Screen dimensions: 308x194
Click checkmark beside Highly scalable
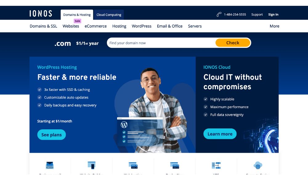tap(205, 99)
